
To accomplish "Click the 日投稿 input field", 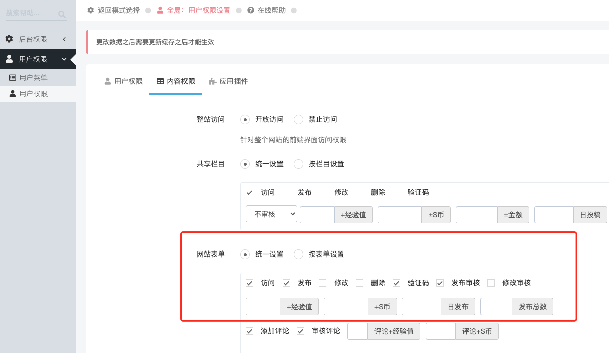I will pyautogui.click(x=554, y=215).
